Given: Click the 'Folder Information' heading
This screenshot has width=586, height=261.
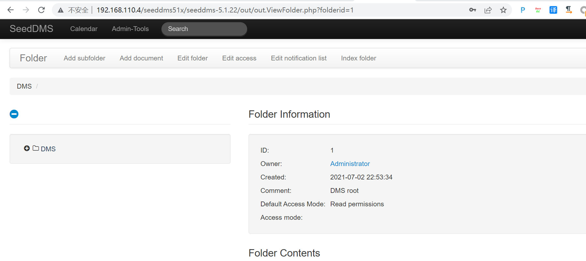Looking at the screenshot, I should click(289, 114).
